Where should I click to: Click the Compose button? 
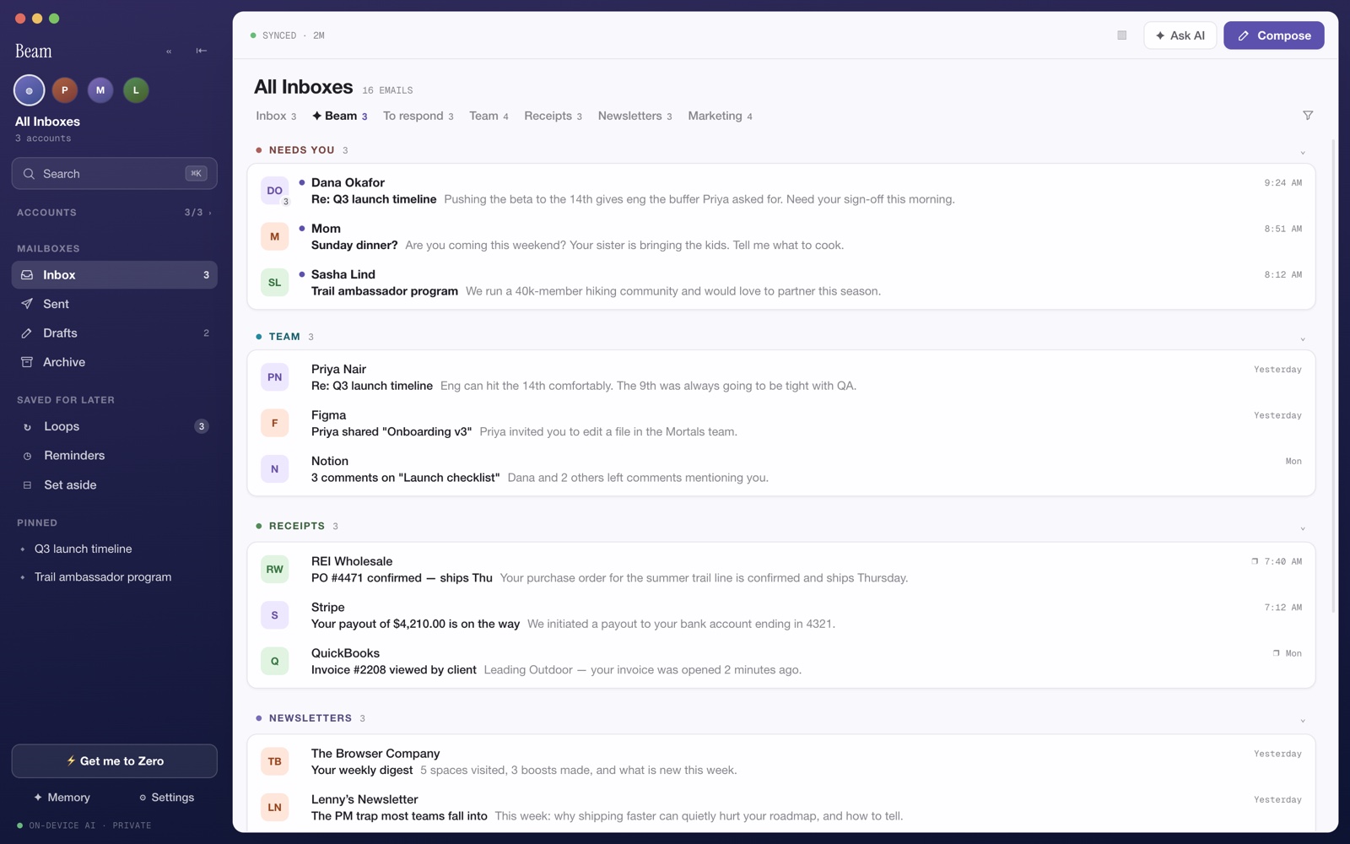(1273, 35)
